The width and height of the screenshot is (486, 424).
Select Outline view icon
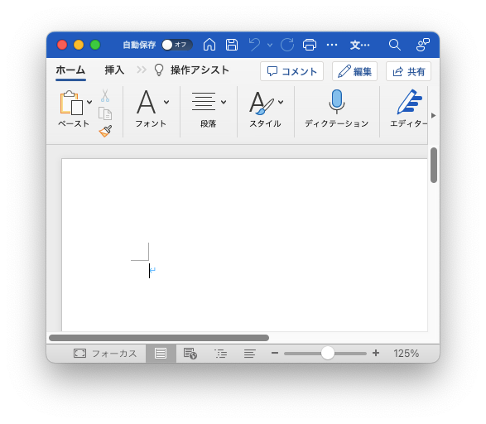click(x=220, y=354)
